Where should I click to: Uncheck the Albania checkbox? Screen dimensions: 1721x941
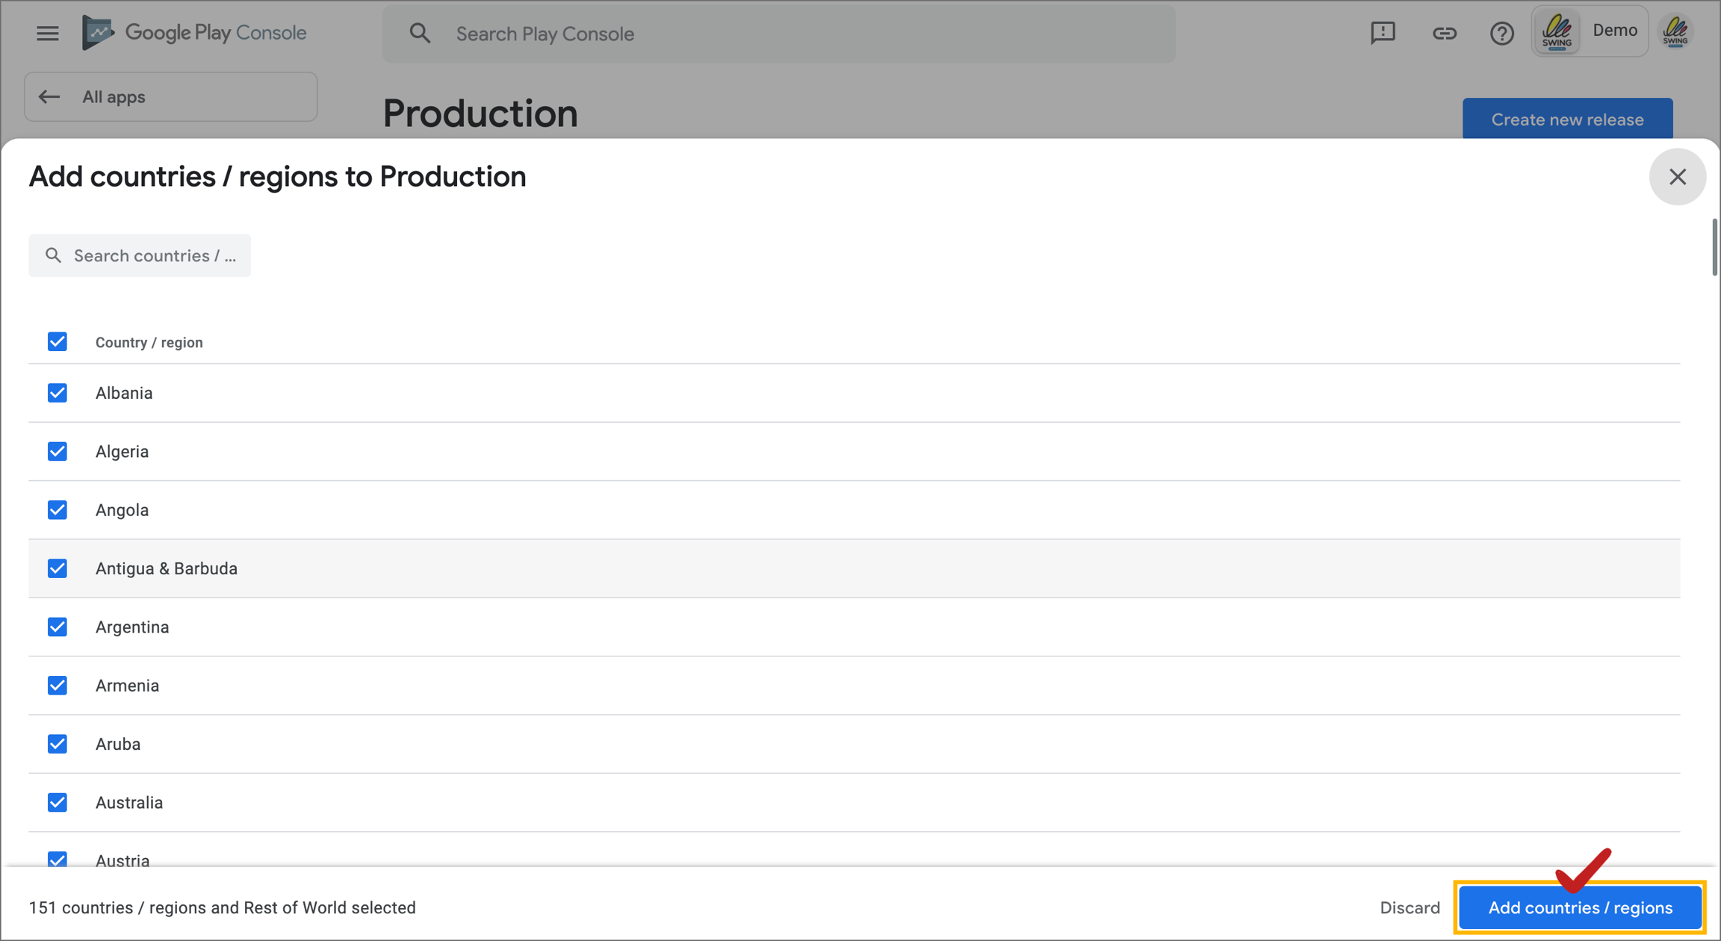[58, 393]
